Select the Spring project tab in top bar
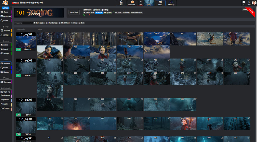The height and width of the screenshot is (142, 257). coord(149,3)
